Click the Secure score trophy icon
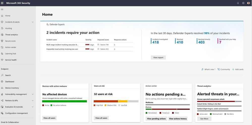 click(2, 41)
